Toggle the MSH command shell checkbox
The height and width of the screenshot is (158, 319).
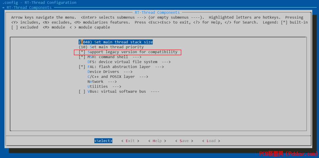click(82, 57)
